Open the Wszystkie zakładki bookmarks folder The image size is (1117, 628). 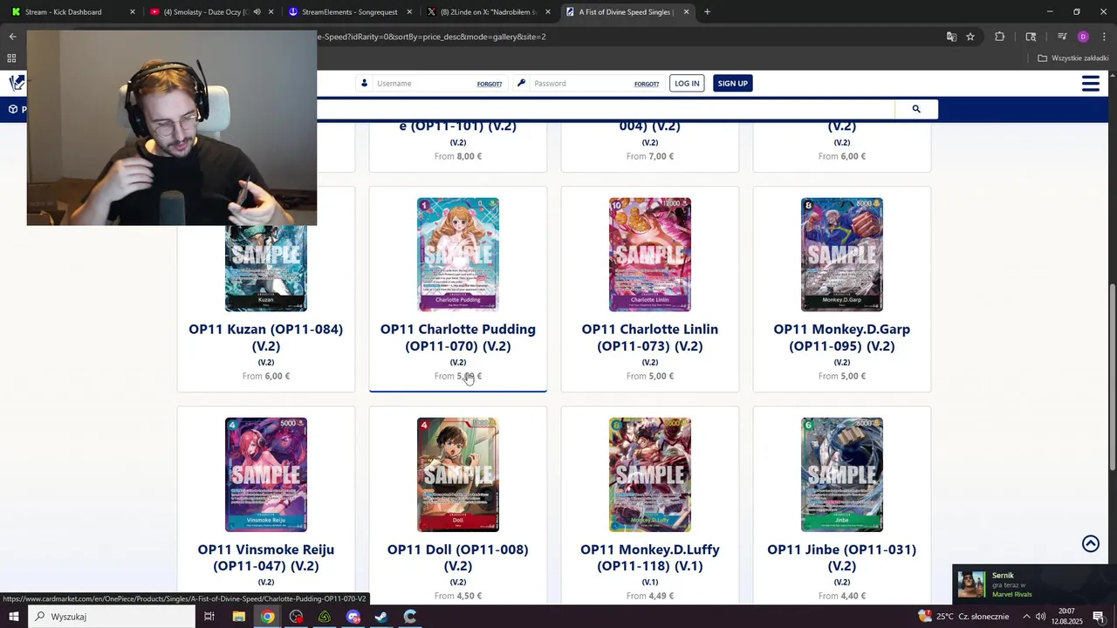1072,58
